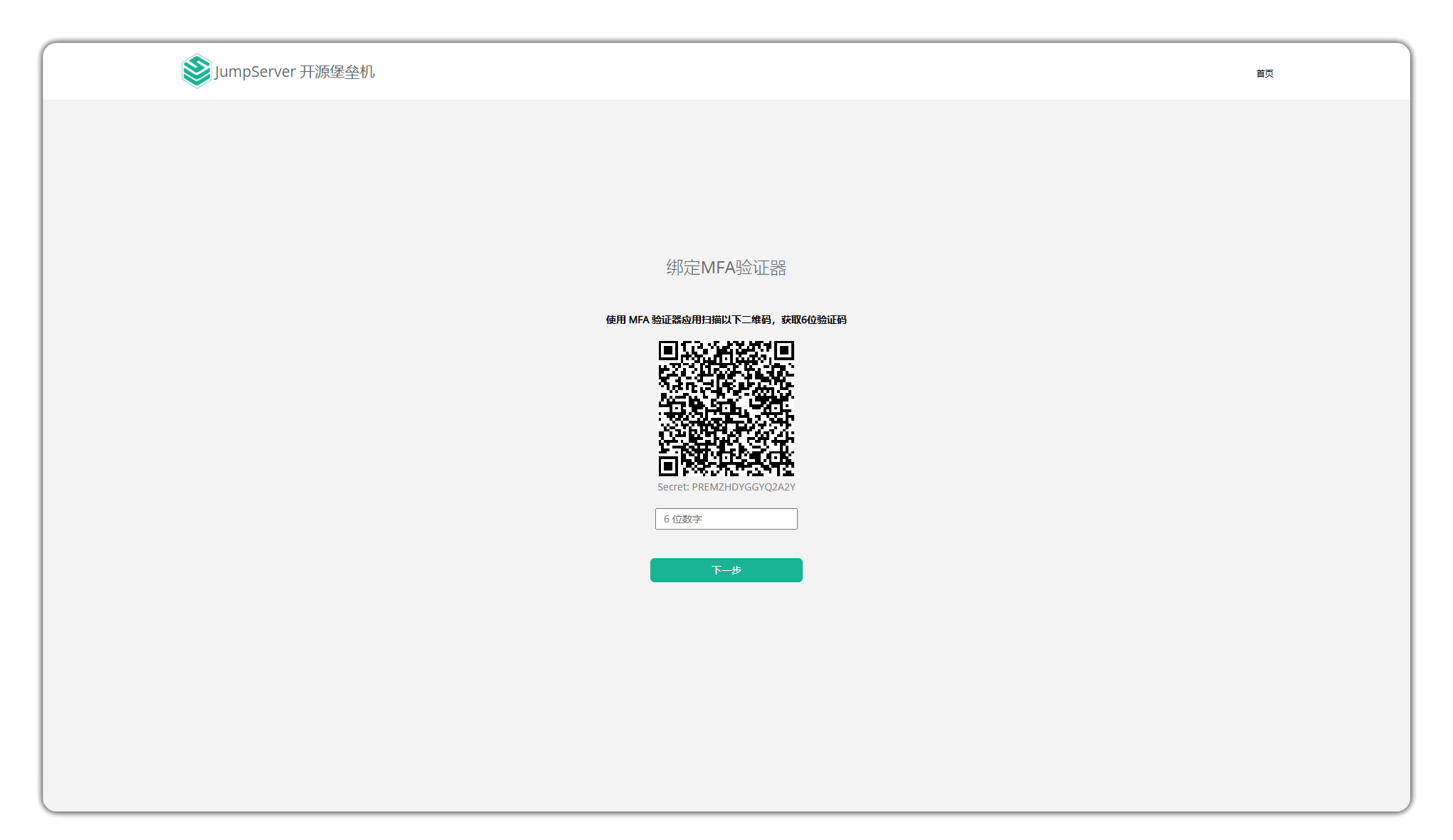This screenshot has height=840, width=1453.
Task: Click the bottom-right corner of QR code
Action: [790, 472]
